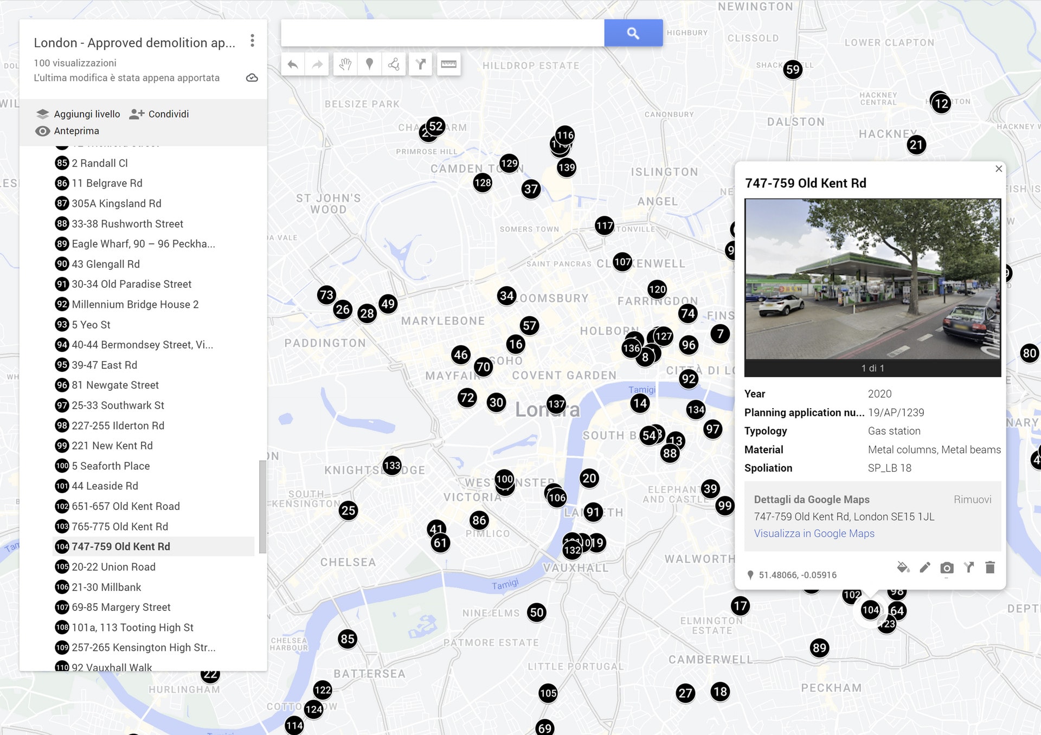Click Rimuovi link in Google Maps details
The height and width of the screenshot is (735, 1041).
coord(973,499)
